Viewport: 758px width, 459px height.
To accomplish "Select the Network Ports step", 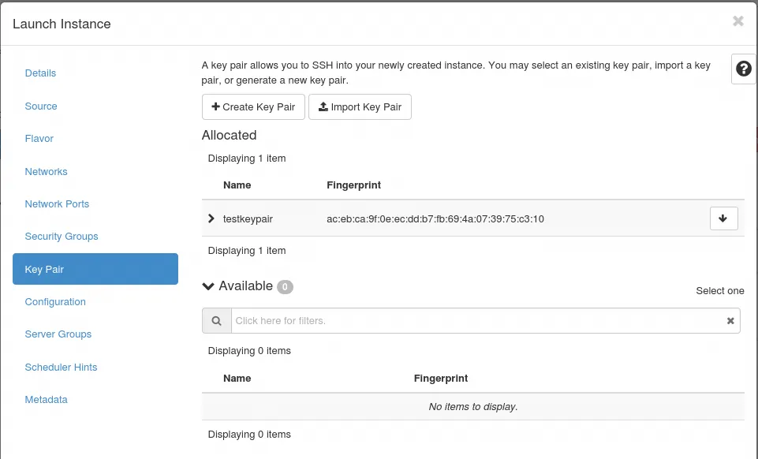I will click(x=57, y=204).
